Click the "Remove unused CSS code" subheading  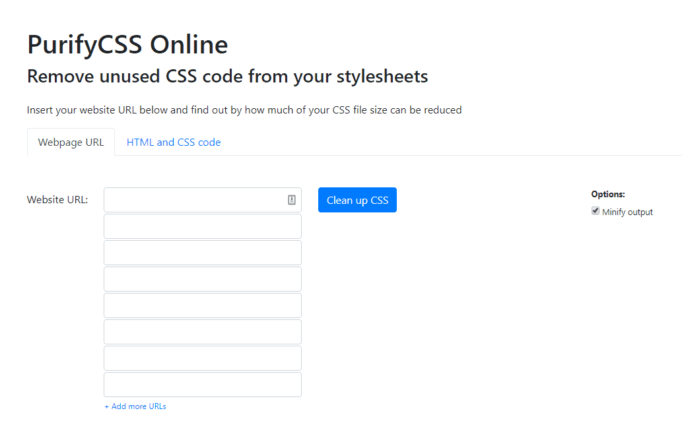pyautogui.click(x=226, y=76)
